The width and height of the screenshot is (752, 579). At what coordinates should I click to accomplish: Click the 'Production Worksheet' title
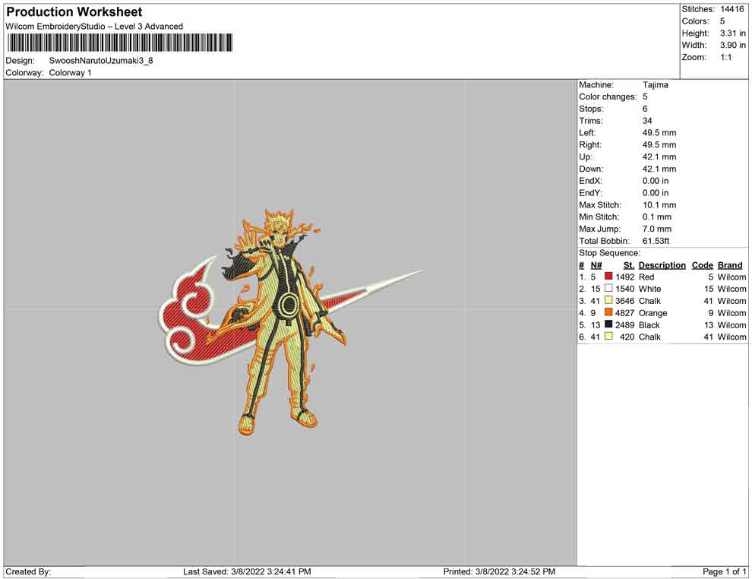point(74,11)
